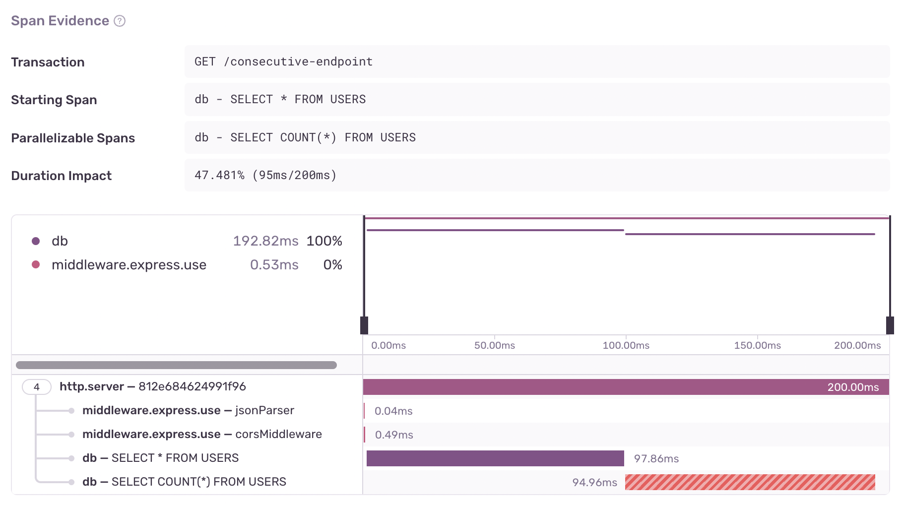The height and width of the screenshot is (506, 903).
Task: Select the http.server 812e684624991f96 row
Action: pos(152,387)
